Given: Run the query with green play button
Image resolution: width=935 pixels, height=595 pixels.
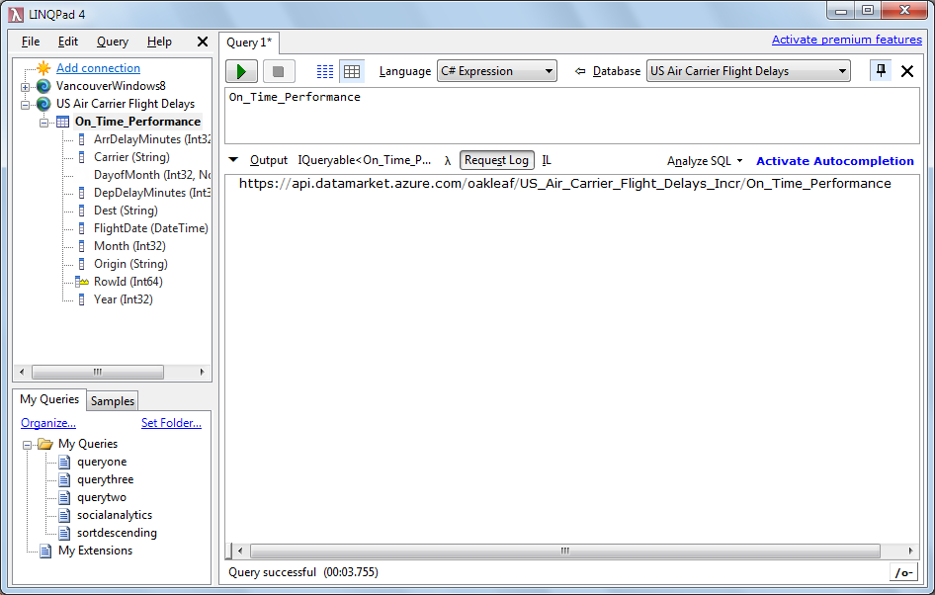Looking at the screenshot, I should 241,71.
